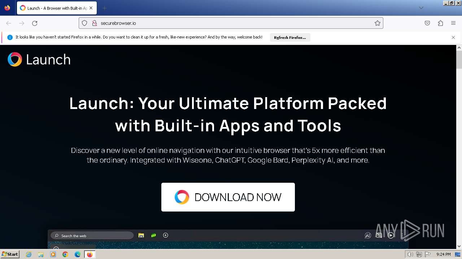
Task: Click the Refresh Firefox button
Action: (290, 37)
